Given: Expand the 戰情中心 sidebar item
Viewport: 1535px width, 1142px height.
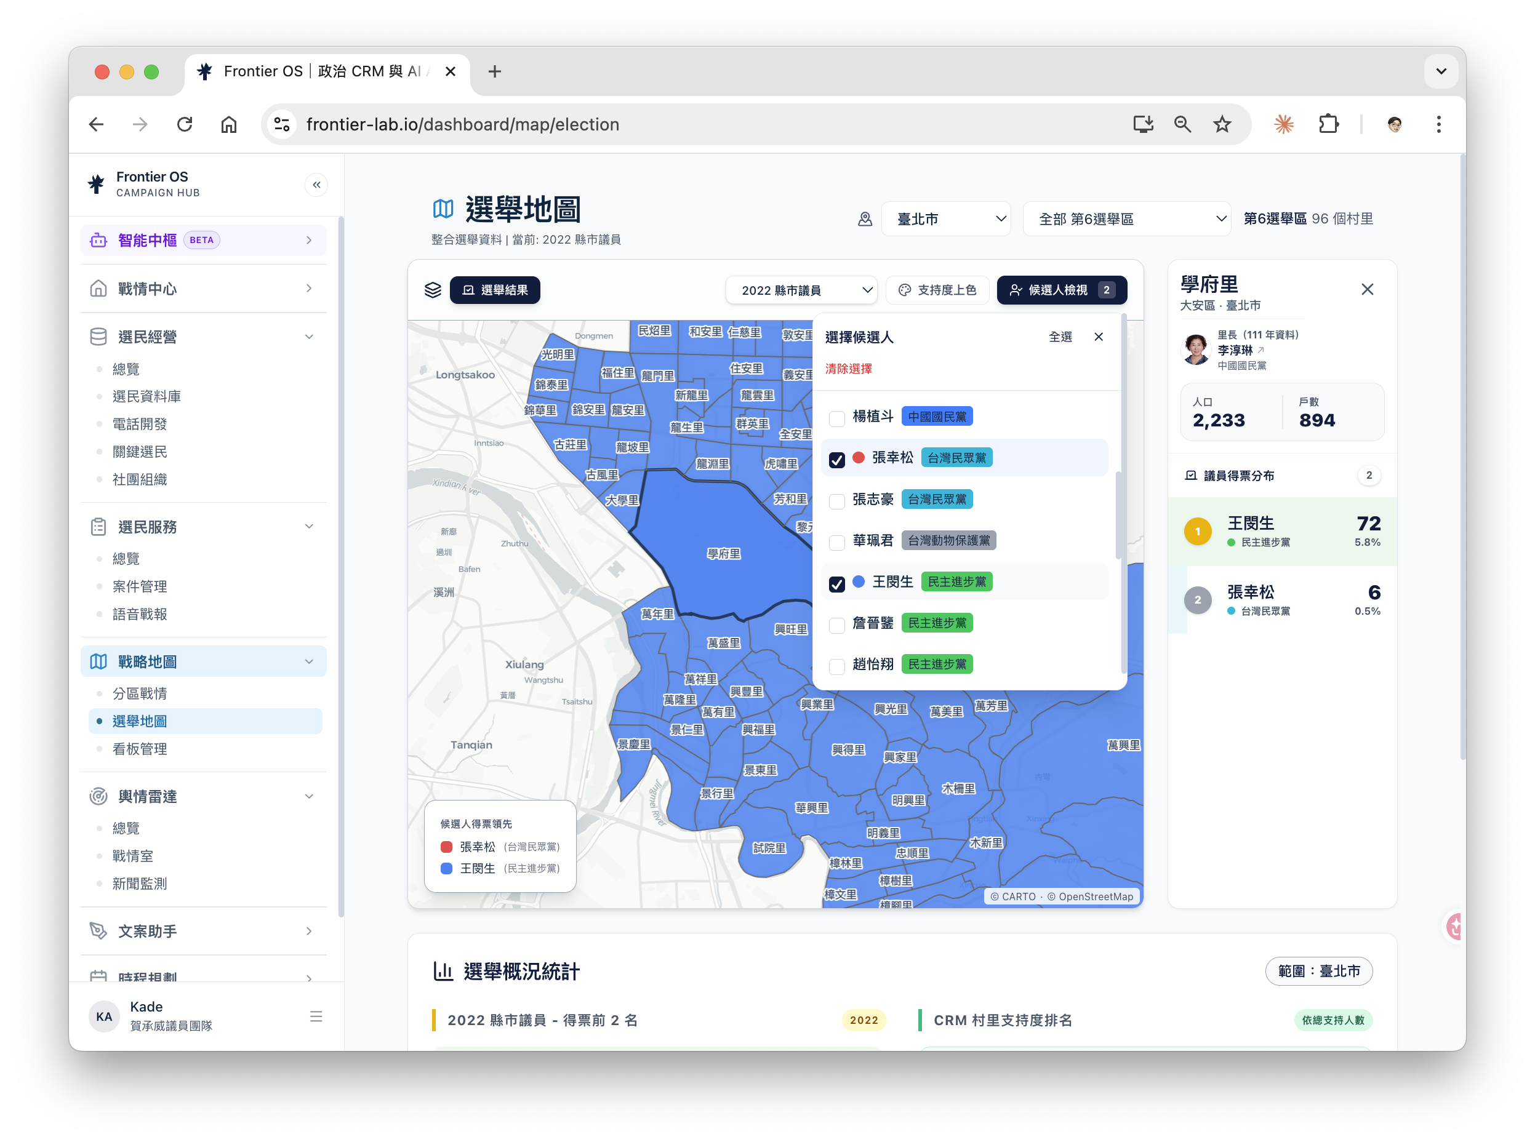Looking at the screenshot, I should pos(203,288).
